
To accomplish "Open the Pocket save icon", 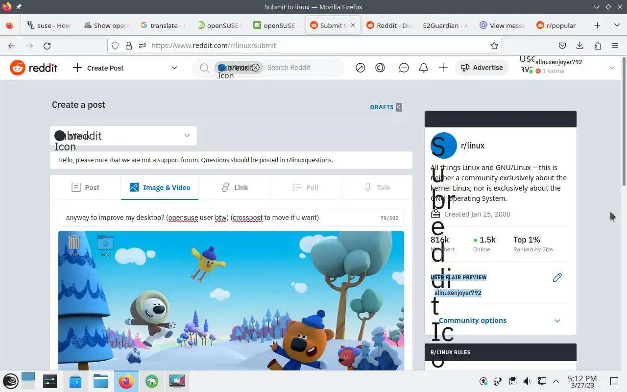I will point(562,46).
